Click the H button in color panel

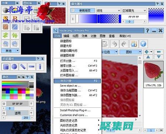[19, 77]
